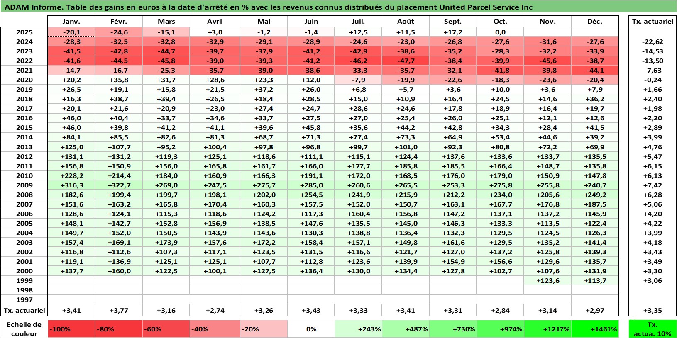Select the +316,3 cell in 2009 Janv.
This screenshot has width=677, height=338.
click(x=71, y=185)
